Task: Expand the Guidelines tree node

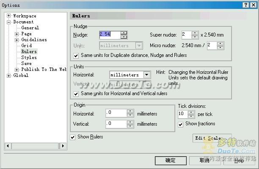Action: point(17,40)
